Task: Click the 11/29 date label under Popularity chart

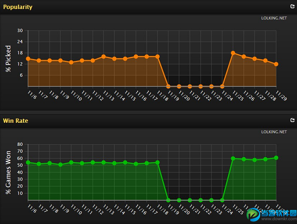Action: coord(281,96)
